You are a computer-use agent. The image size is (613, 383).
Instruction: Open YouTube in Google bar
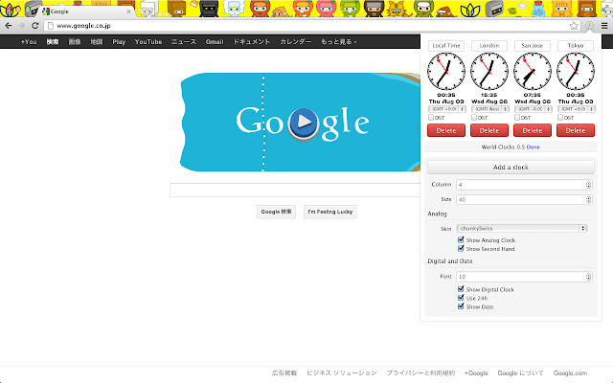[x=148, y=42]
